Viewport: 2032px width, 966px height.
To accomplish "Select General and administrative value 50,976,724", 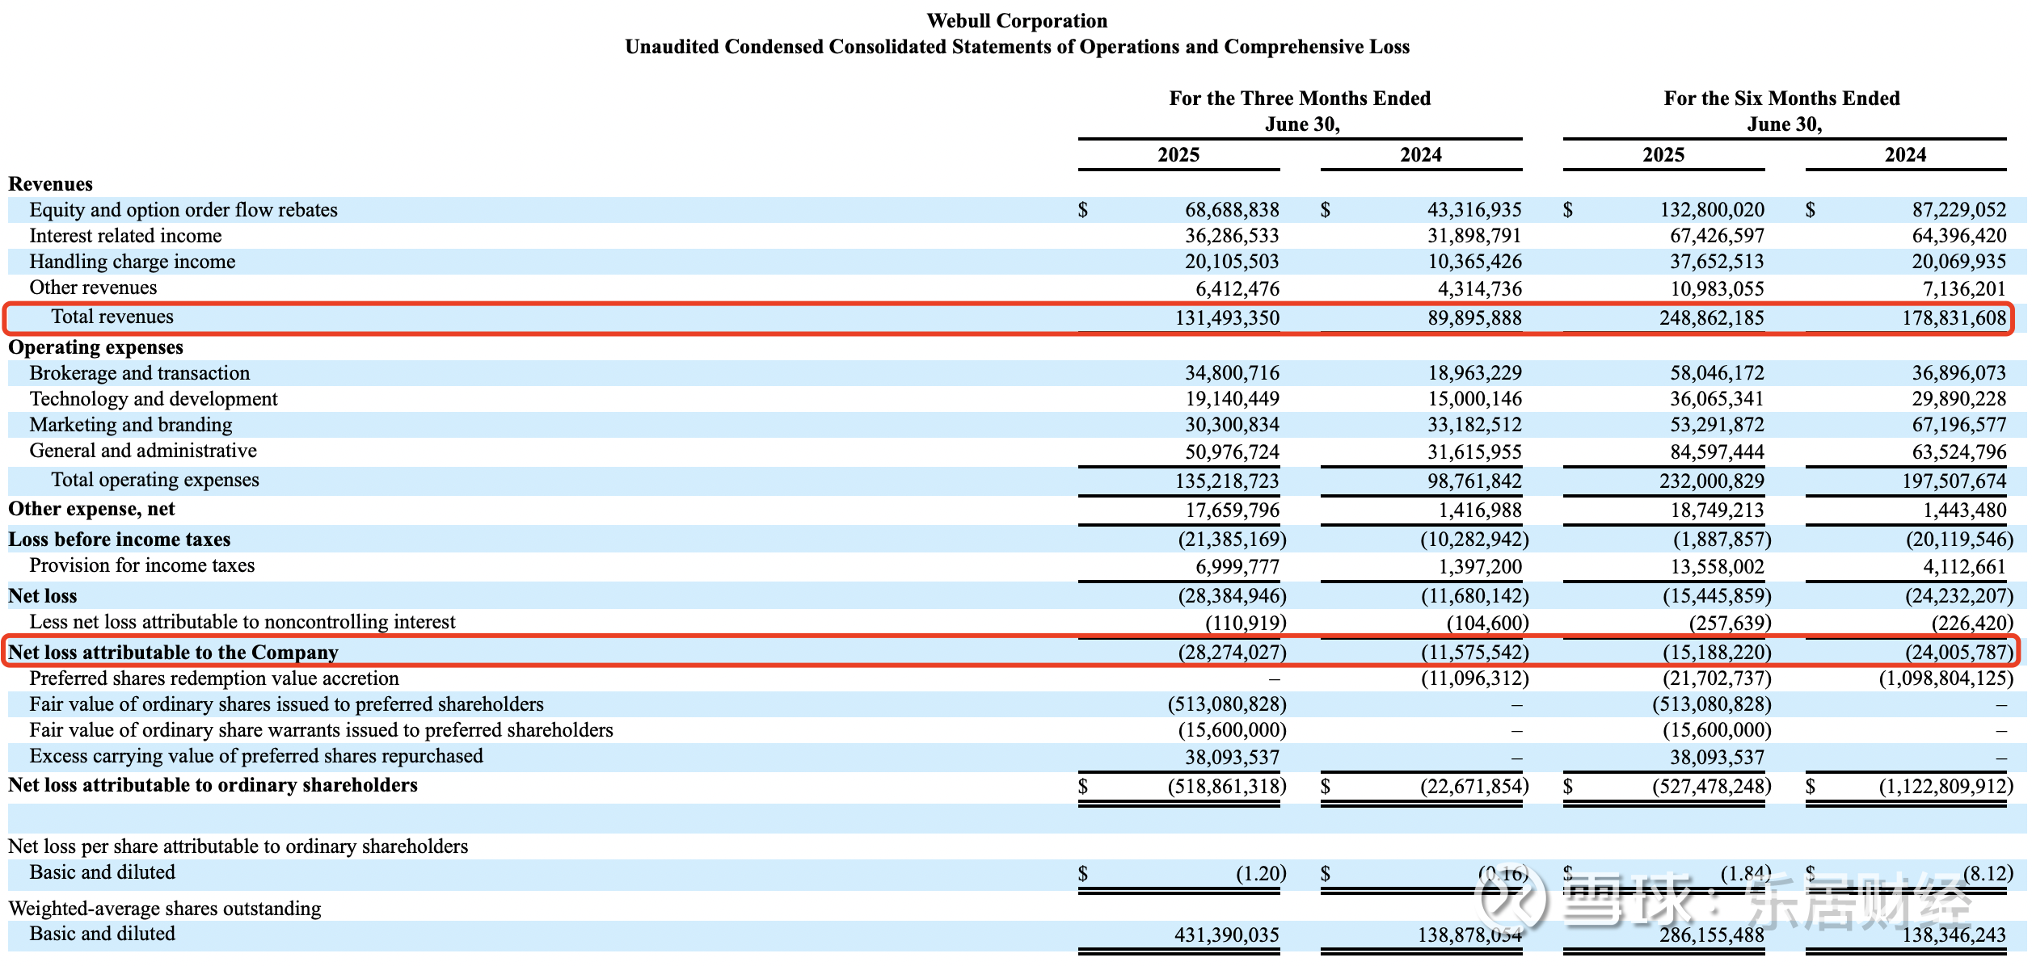I will coord(1232,452).
